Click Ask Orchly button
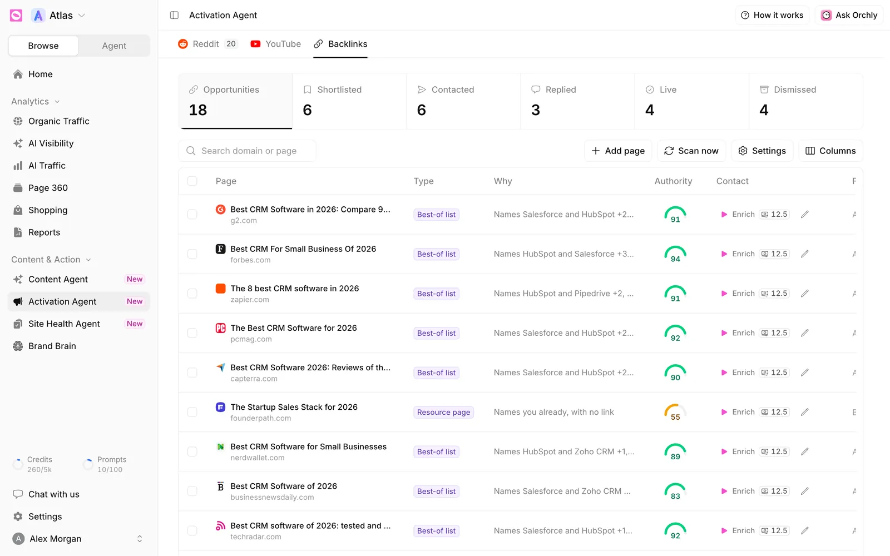Image resolution: width=890 pixels, height=556 pixels. pyautogui.click(x=849, y=15)
